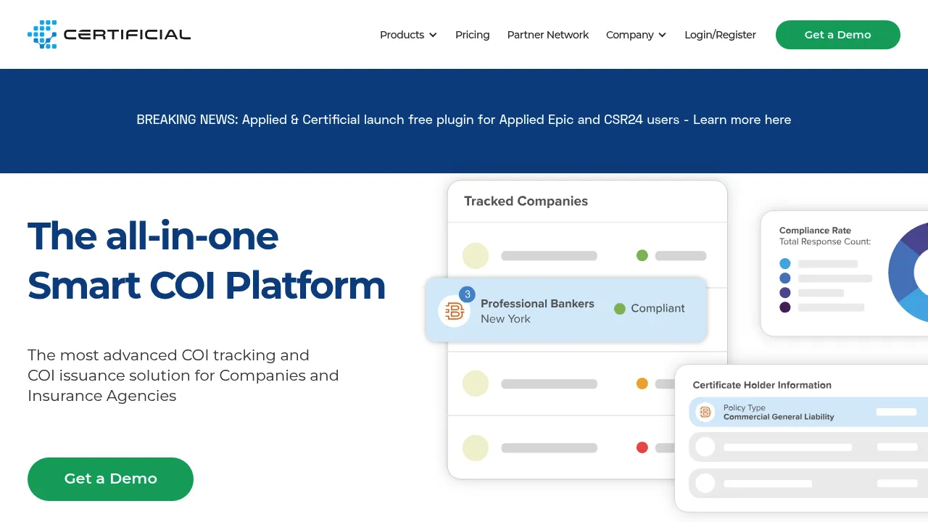Click the notification badge showing 3
Screen dimensions: 928x522
(468, 294)
